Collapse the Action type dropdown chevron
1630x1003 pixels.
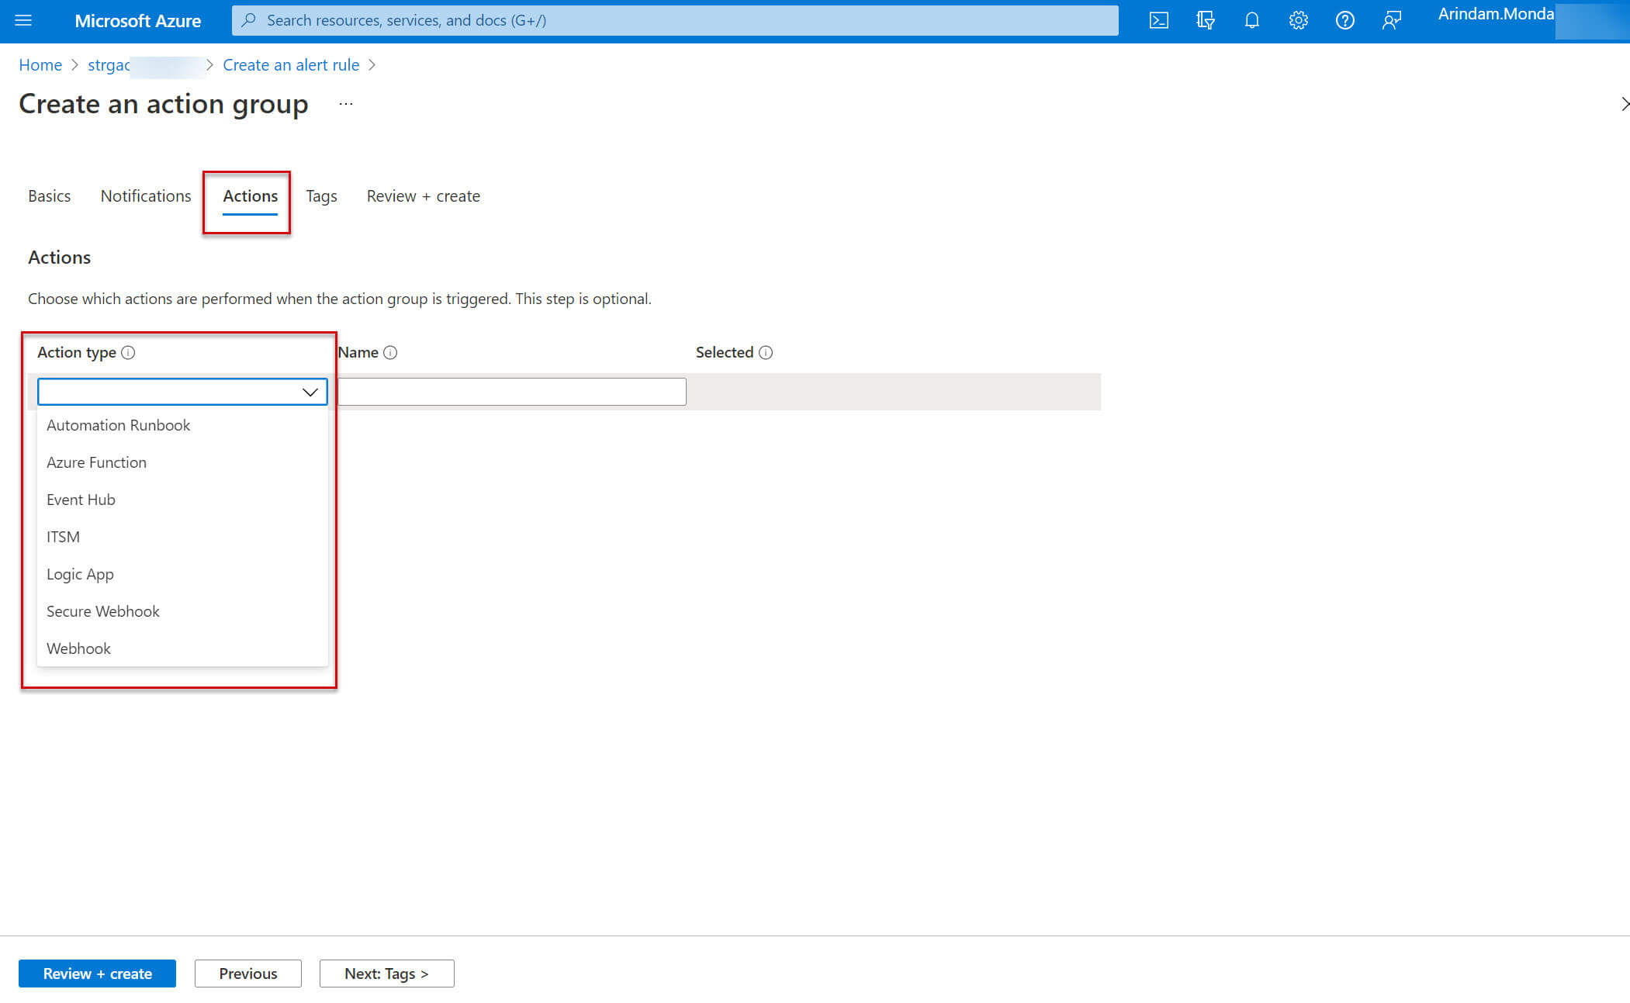(310, 392)
